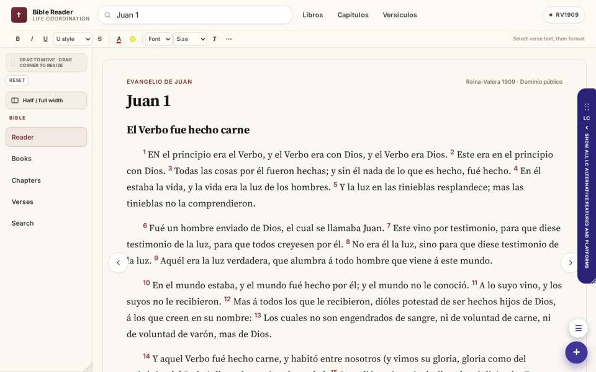Pick the yellow highlight color
596x372 pixels.
click(x=133, y=38)
